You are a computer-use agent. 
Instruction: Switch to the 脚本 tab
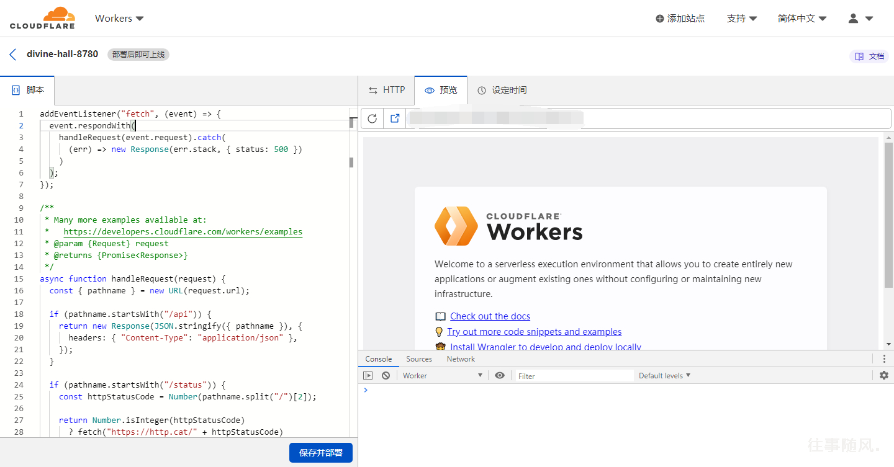[27, 91]
